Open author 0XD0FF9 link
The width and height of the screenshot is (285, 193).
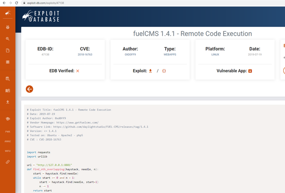[130, 55]
